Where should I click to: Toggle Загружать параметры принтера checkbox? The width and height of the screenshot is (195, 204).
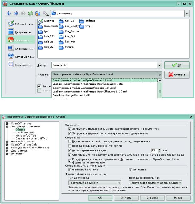(70, 133)
